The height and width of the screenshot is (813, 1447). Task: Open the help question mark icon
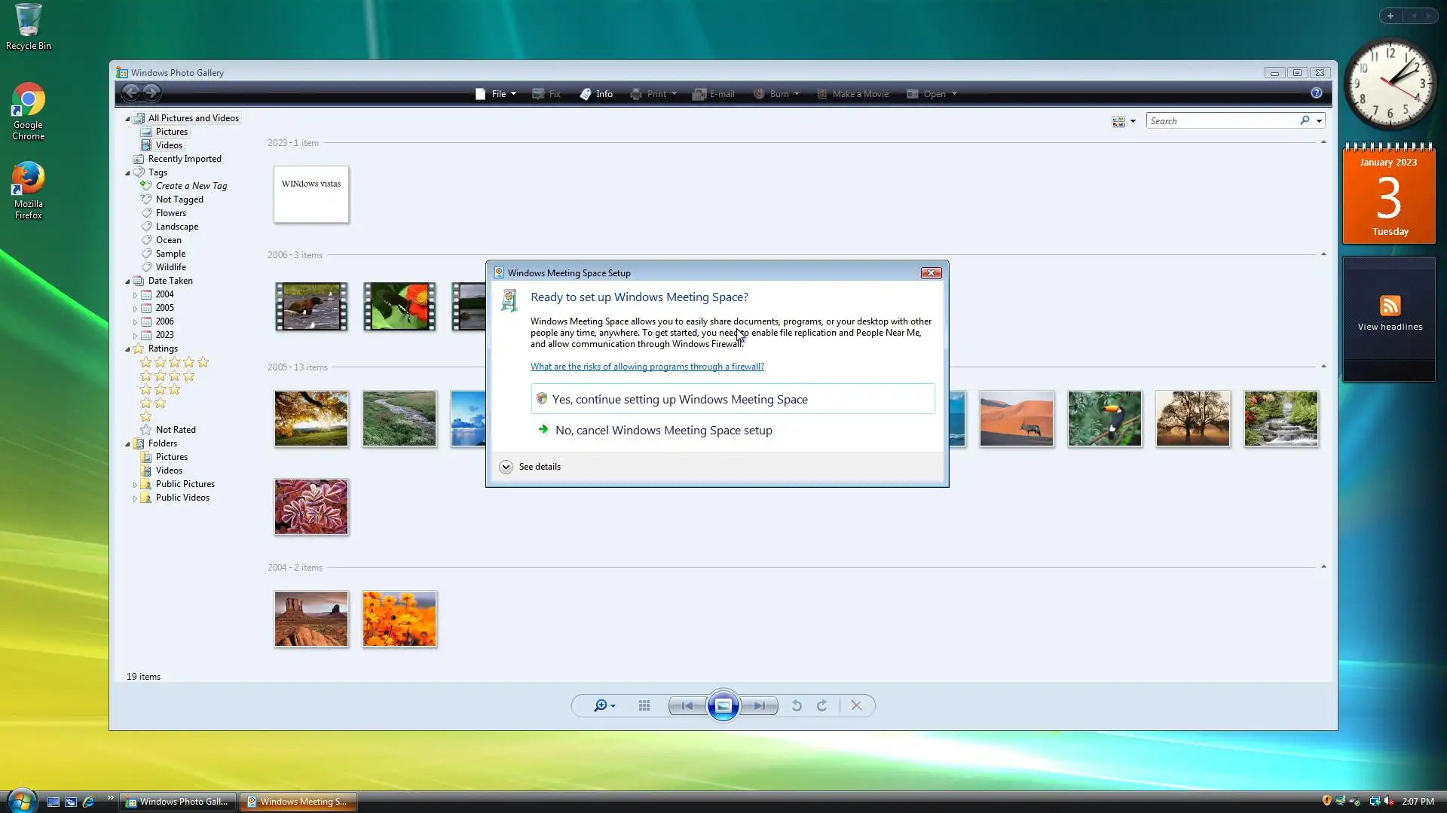point(1316,93)
